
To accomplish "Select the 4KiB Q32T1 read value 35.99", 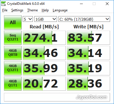I will coord(44,68).
